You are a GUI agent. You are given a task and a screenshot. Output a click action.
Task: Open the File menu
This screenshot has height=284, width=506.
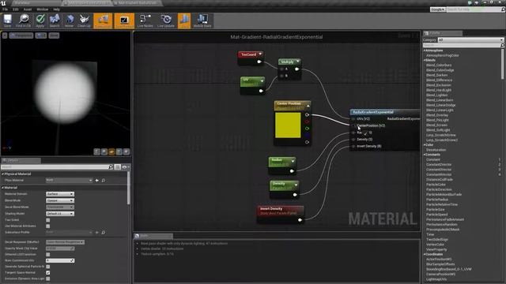pos(6,9)
